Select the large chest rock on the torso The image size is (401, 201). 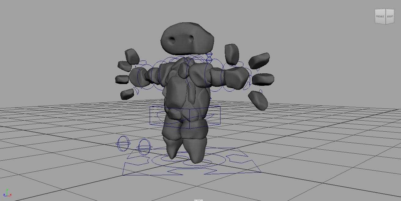coord(177,93)
